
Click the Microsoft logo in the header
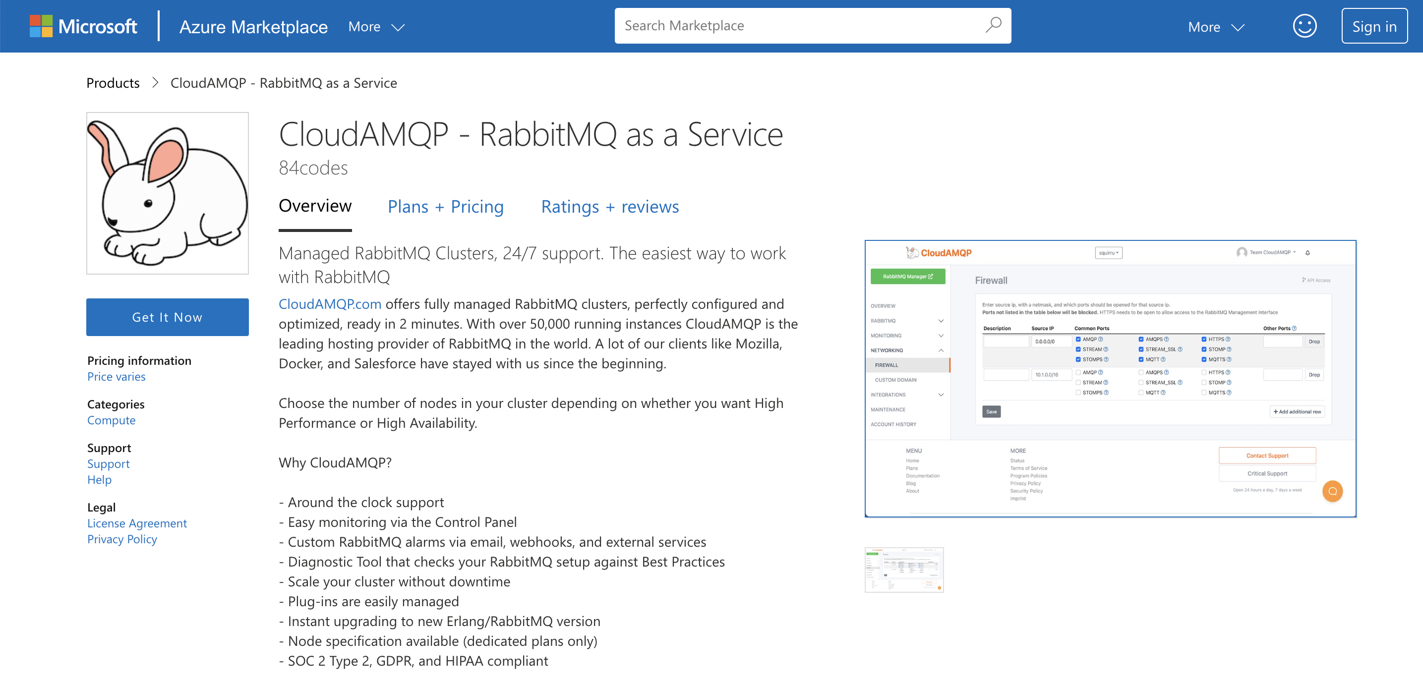(83, 26)
